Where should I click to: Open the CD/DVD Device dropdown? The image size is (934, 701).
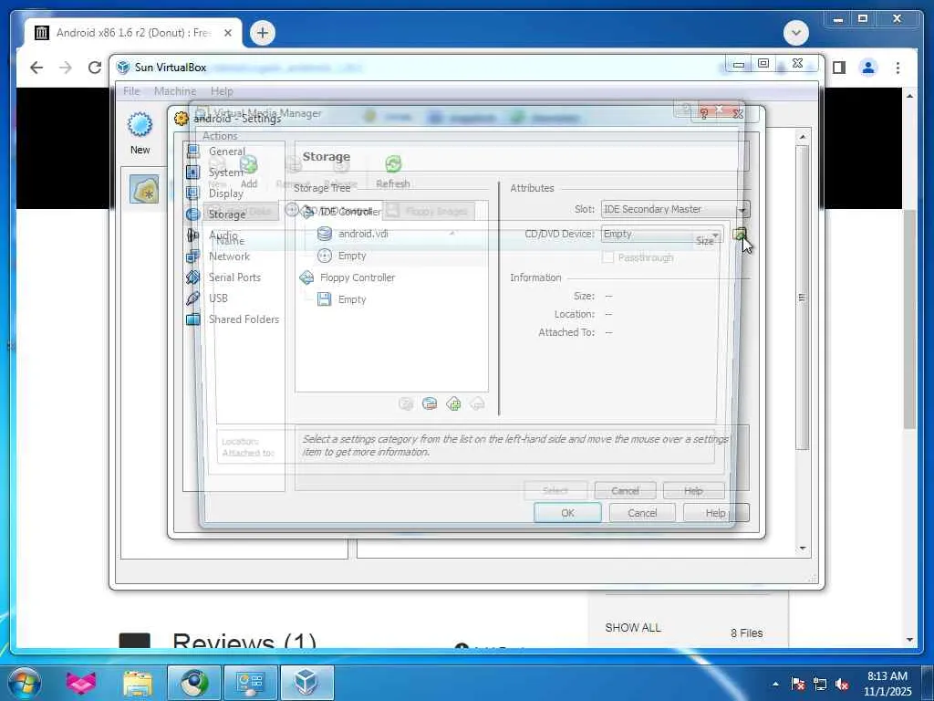662,234
